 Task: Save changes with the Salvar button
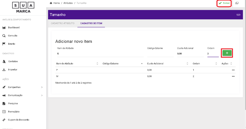coord(224,3)
